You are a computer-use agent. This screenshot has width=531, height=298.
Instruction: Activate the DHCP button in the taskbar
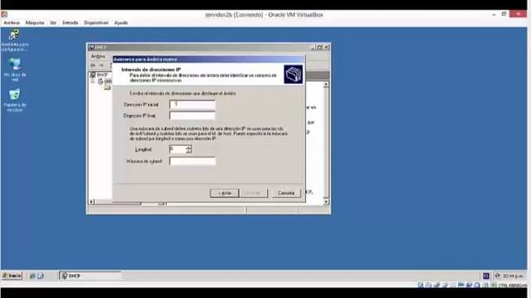[90, 276]
